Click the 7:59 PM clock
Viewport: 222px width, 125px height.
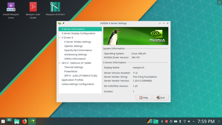206,121
